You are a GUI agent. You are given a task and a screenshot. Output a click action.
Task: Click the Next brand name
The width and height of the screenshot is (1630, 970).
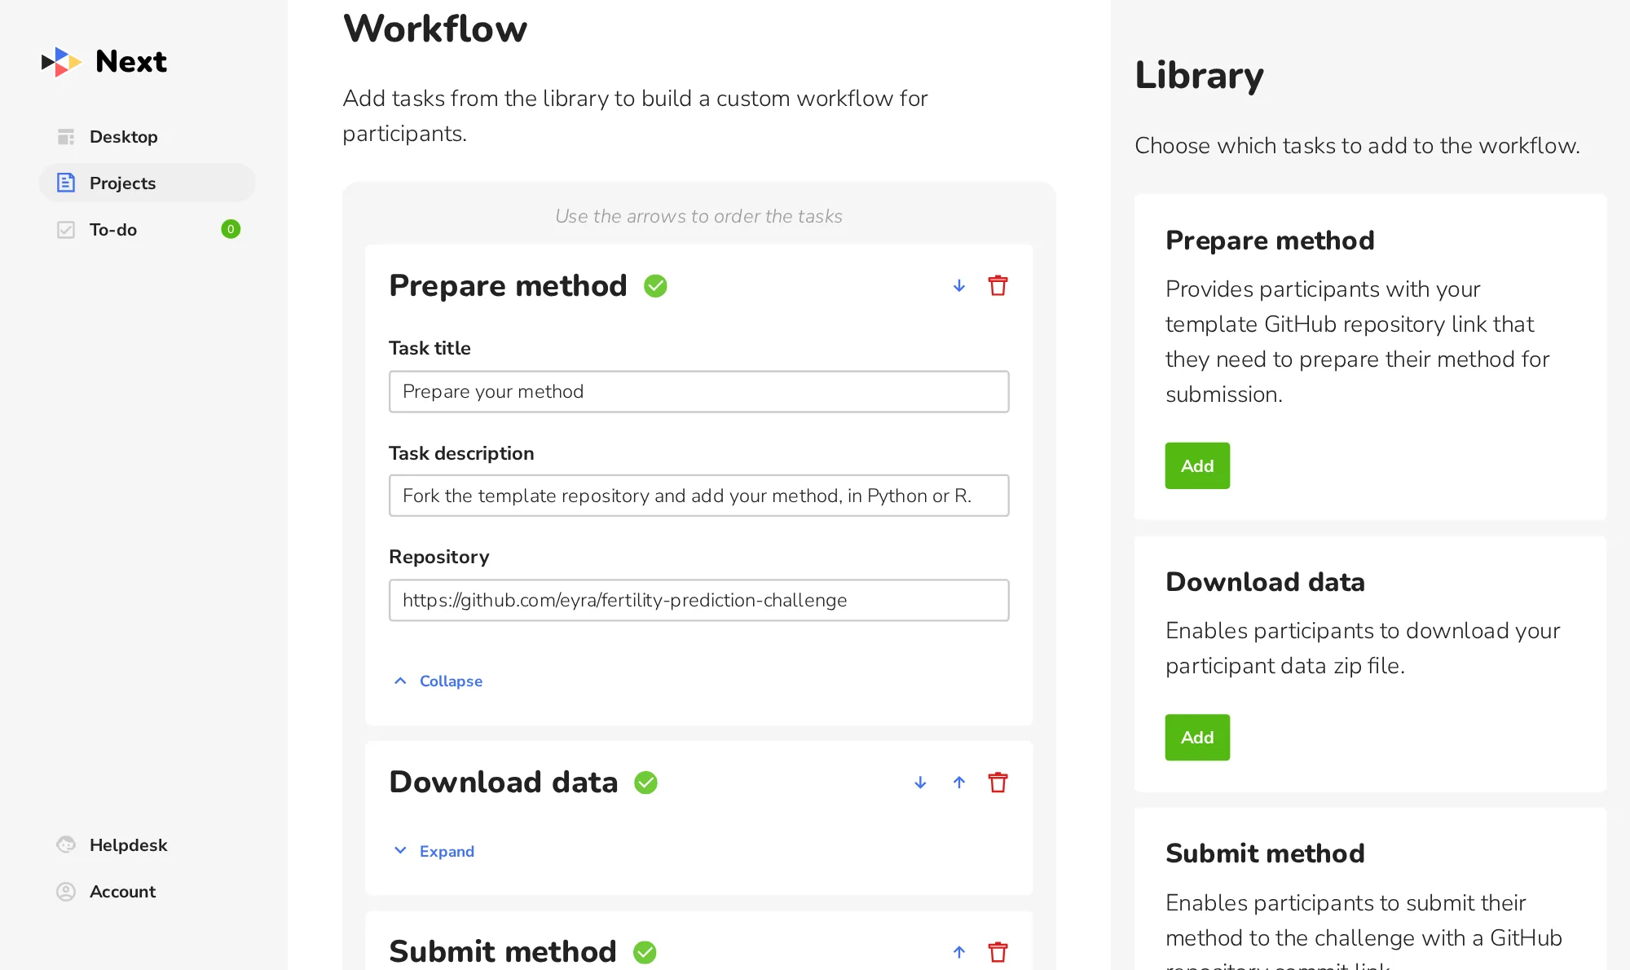131,62
